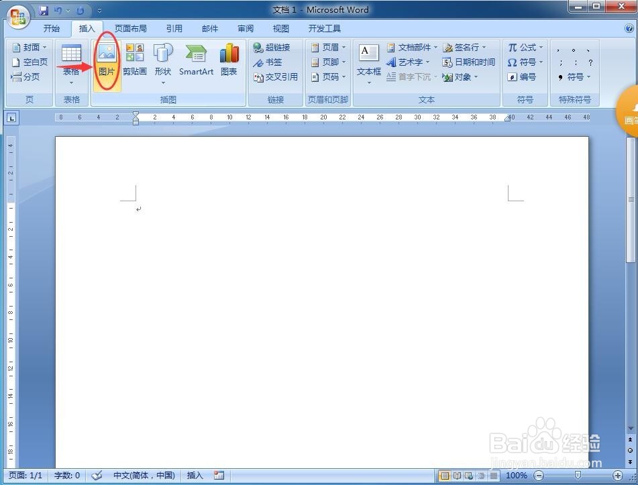Change language 中文(简体，中国) in status bar
Screen dimensions: 638x485
click(144, 475)
